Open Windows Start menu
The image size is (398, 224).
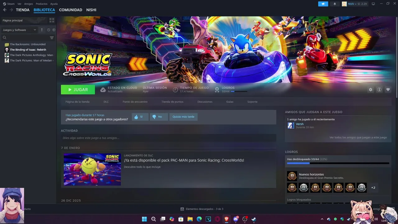(144, 219)
